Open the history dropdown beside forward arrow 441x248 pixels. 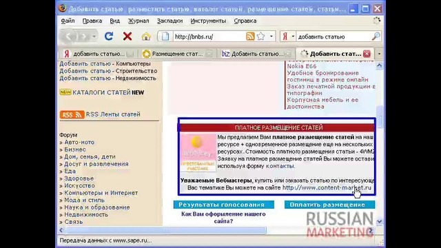94,37
